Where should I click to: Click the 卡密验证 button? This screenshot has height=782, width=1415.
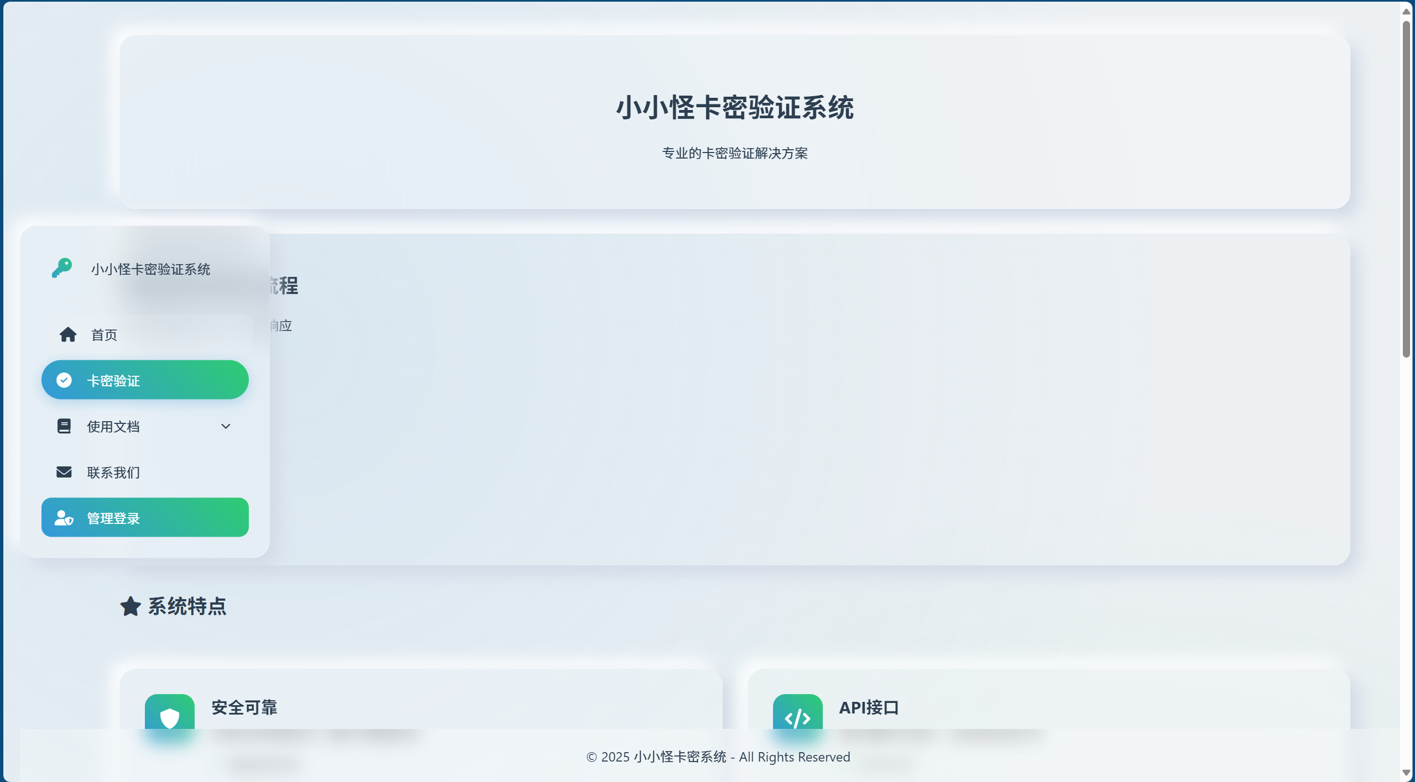coord(145,380)
